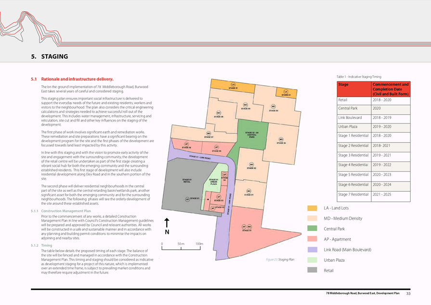
Task: Click the '5.1 Rationale and infrastructure delivery.' heading
Action: 72,79
